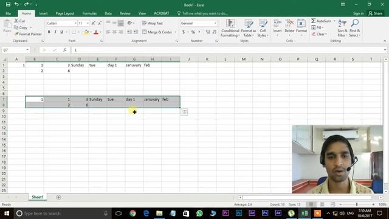Click the Windows taskbar search box
389x219 pixels.
[62, 214]
